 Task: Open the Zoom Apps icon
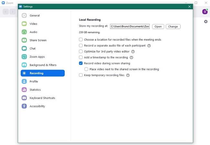click(x=24, y=57)
